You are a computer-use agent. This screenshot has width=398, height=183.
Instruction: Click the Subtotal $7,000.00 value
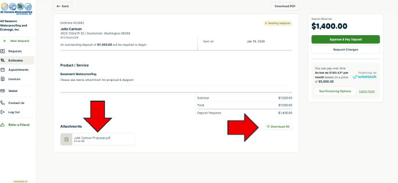click(x=285, y=98)
